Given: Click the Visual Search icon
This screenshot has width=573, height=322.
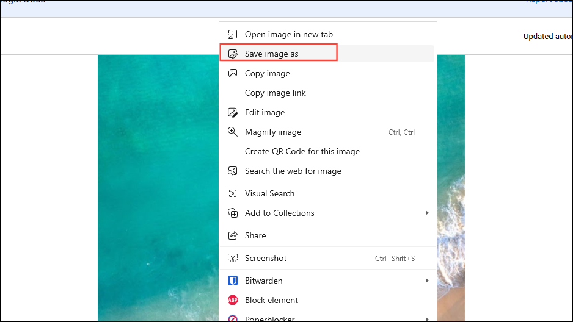Looking at the screenshot, I should pos(232,193).
